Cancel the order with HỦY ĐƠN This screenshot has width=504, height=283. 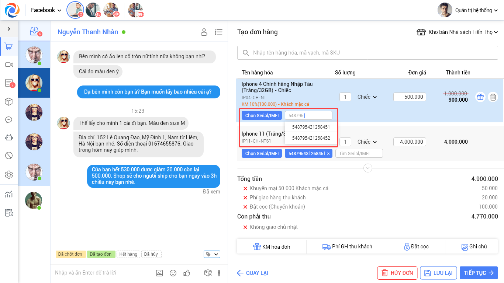click(397, 273)
